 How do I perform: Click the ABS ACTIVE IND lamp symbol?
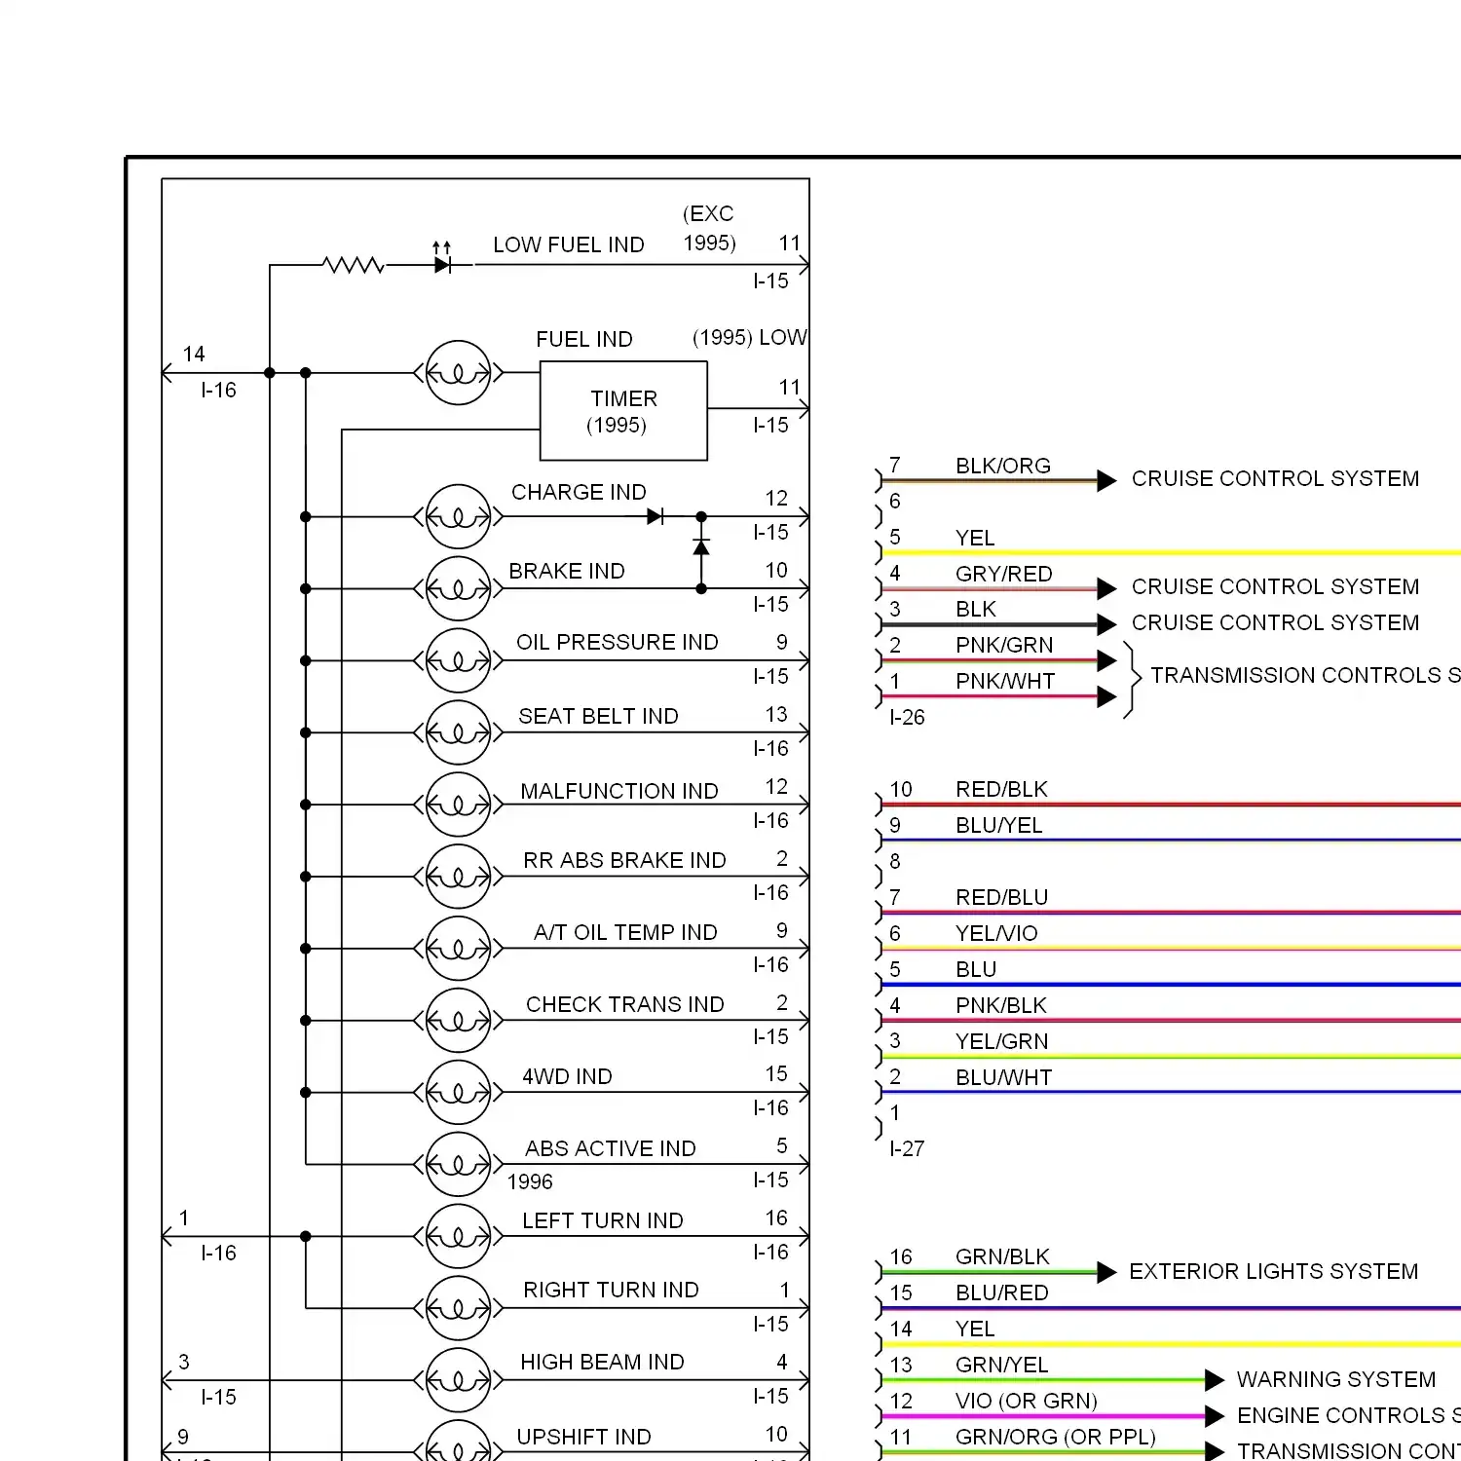tap(458, 1164)
